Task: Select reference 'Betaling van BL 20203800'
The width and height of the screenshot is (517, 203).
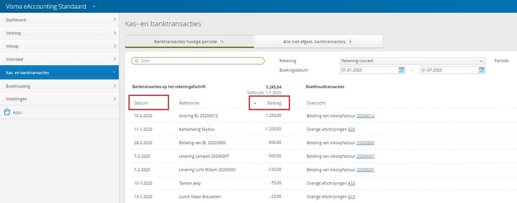Action: point(203,143)
